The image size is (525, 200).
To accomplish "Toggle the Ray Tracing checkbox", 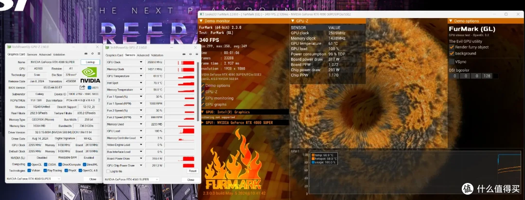I will click(46, 170).
